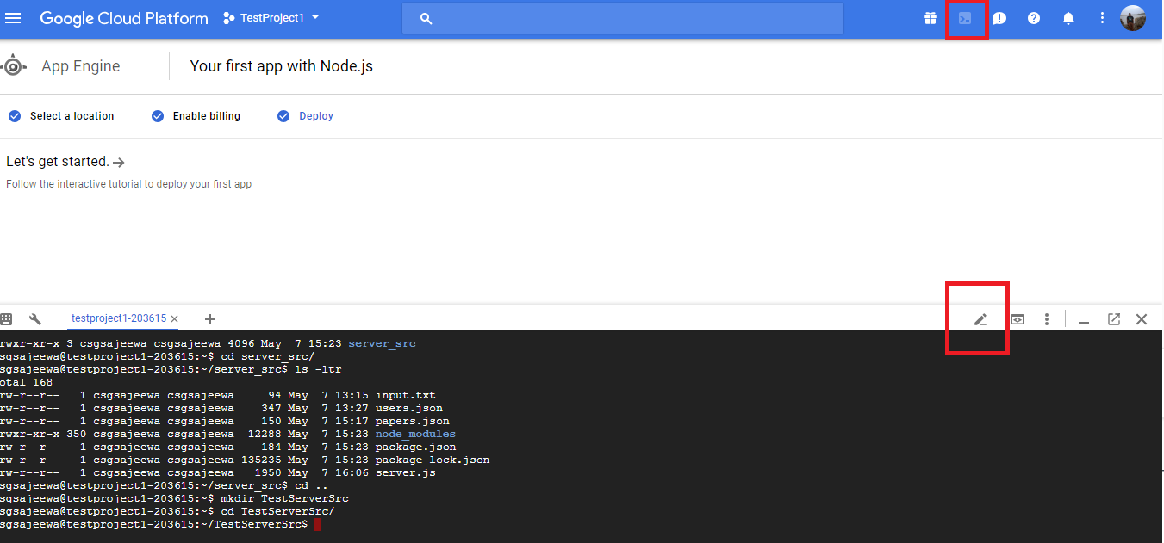Click the user account avatar
The height and width of the screenshot is (543, 1164).
coord(1133,18)
